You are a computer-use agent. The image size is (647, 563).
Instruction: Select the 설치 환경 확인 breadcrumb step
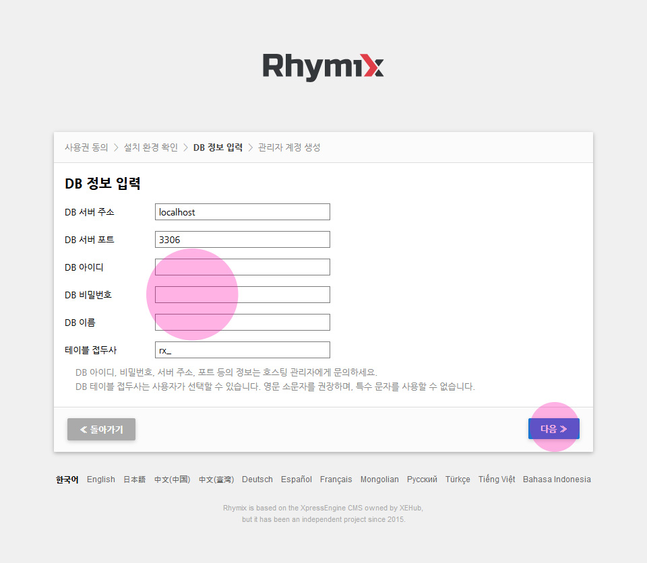(150, 147)
